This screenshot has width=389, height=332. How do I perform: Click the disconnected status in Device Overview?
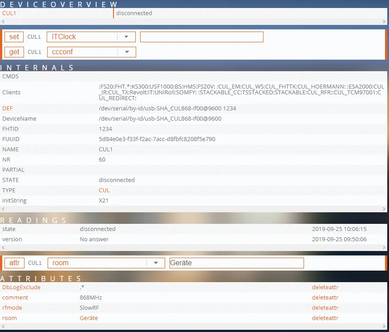134,13
